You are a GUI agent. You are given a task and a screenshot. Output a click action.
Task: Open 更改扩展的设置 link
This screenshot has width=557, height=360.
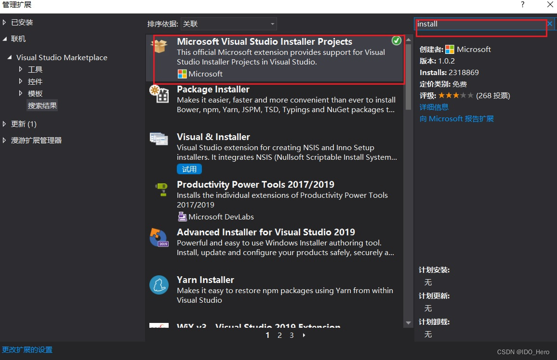point(27,350)
